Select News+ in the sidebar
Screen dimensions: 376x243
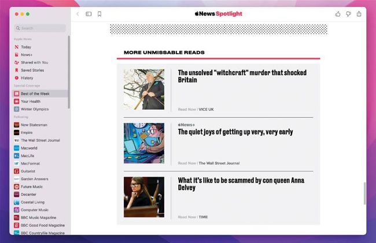pyautogui.click(x=27, y=55)
